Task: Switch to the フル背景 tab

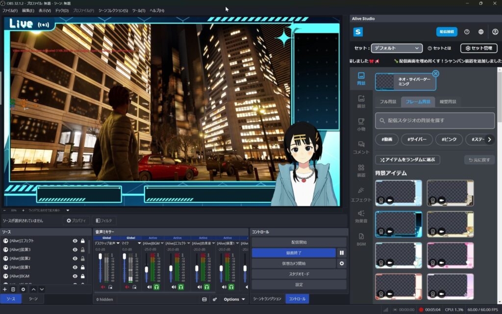Action: coord(388,102)
